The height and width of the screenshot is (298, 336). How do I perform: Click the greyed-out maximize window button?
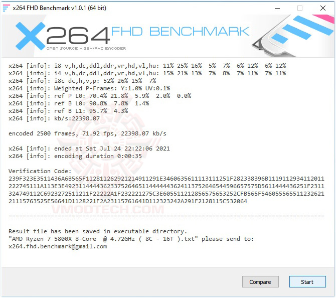tap(300, 8)
